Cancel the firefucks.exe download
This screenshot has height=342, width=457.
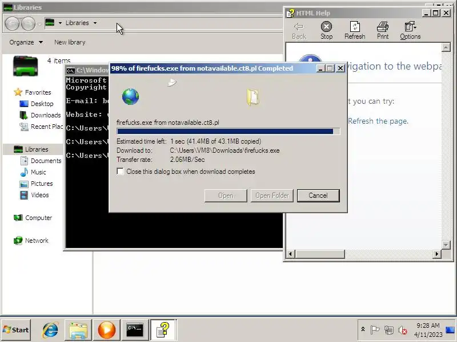[x=318, y=196]
